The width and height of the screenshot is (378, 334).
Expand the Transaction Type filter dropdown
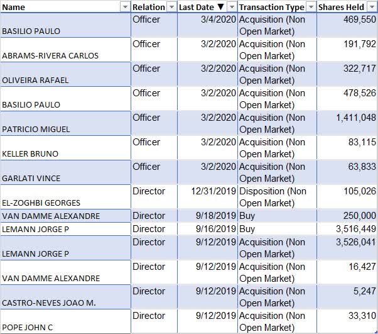click(x=310, y=7)
